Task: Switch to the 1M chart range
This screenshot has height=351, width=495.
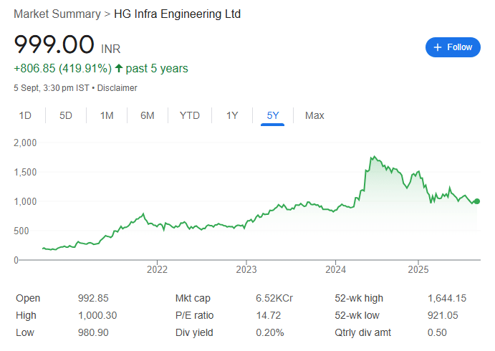Action: [x=107, y=115]
